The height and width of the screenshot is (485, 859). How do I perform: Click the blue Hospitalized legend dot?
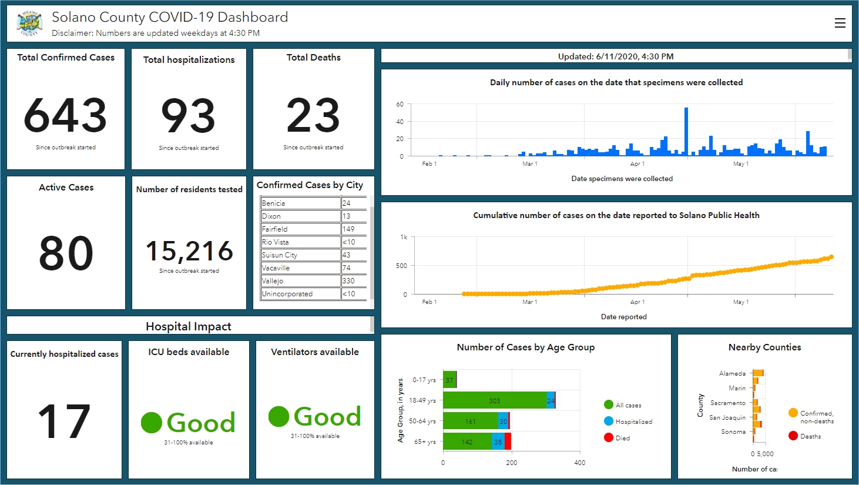(609, 421)
